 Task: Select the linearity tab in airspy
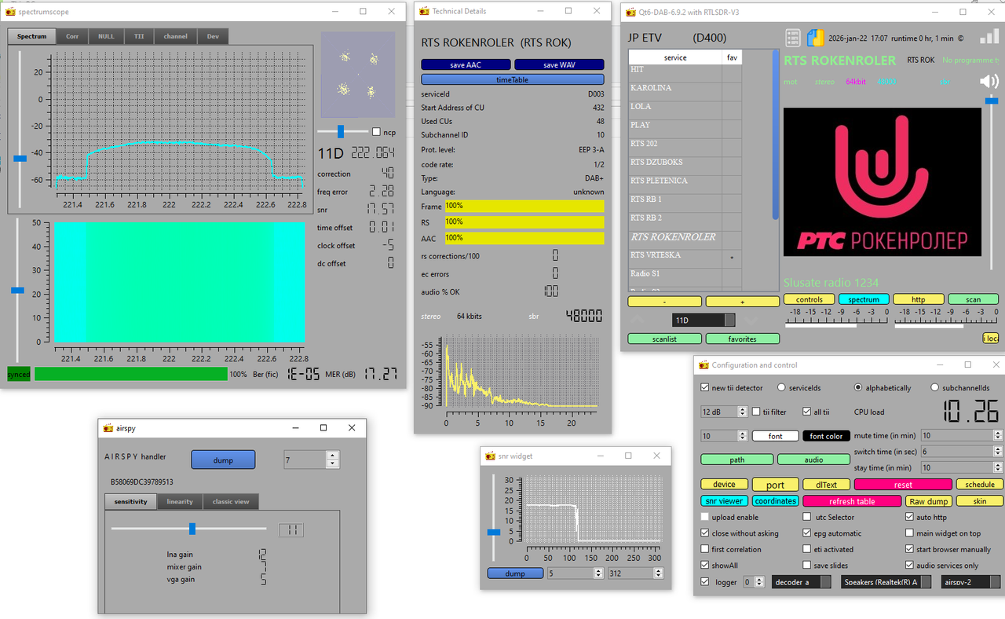point(180,502)
